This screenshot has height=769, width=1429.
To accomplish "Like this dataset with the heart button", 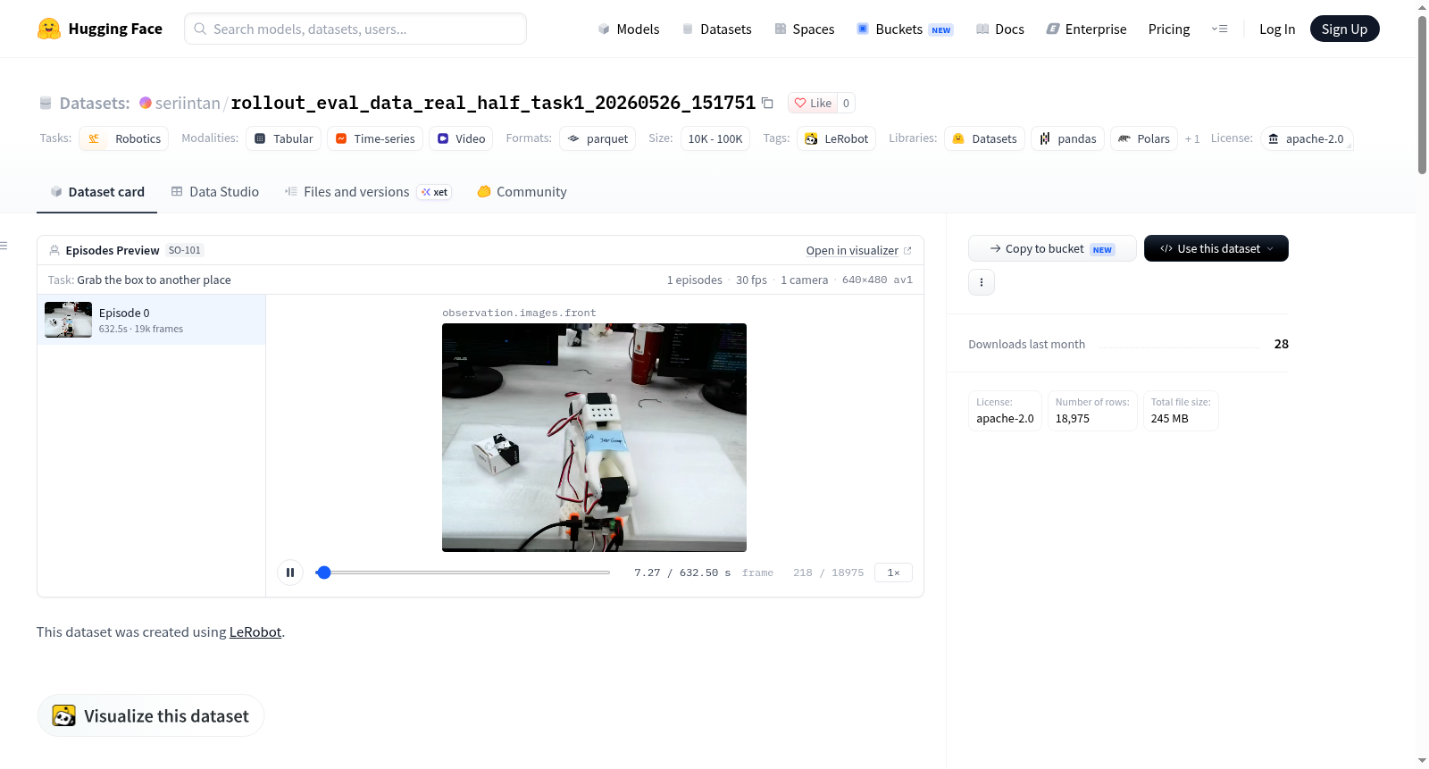I will click(x=813, y=103).
